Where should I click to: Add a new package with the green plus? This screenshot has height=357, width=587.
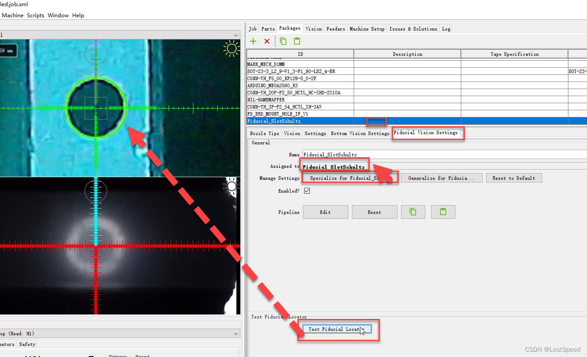pyautogui.click(x=253, y=41)
